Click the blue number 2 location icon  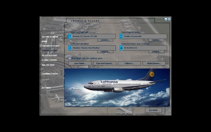tap(121, 36)
